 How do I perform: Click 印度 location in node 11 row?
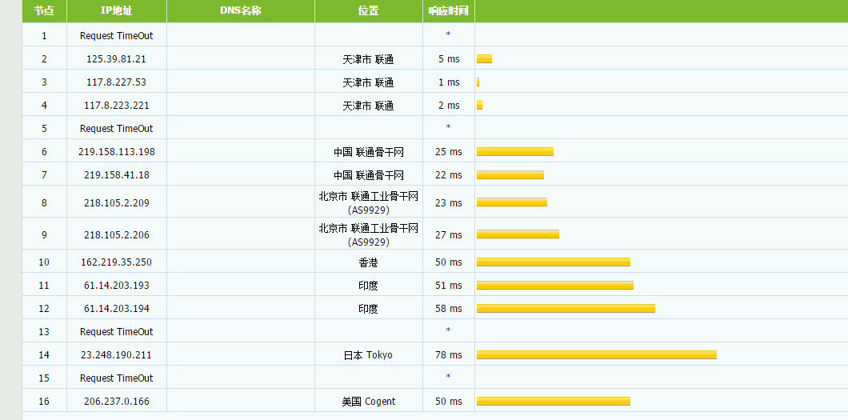pyautogui.click(x=368, y=286)
